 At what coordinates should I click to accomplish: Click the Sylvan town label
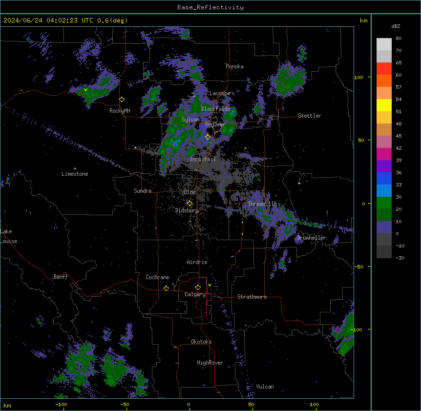pos(190,120)
